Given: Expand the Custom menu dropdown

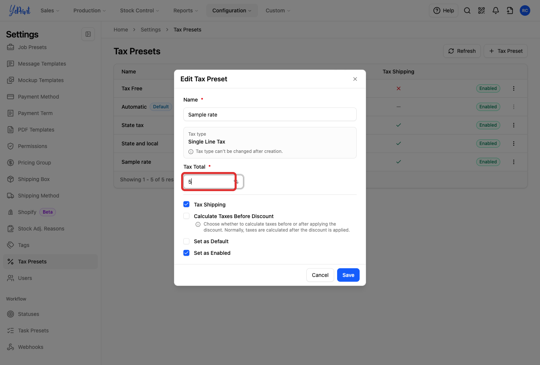Looking at the screenshot, I should [x=278, y=10].
